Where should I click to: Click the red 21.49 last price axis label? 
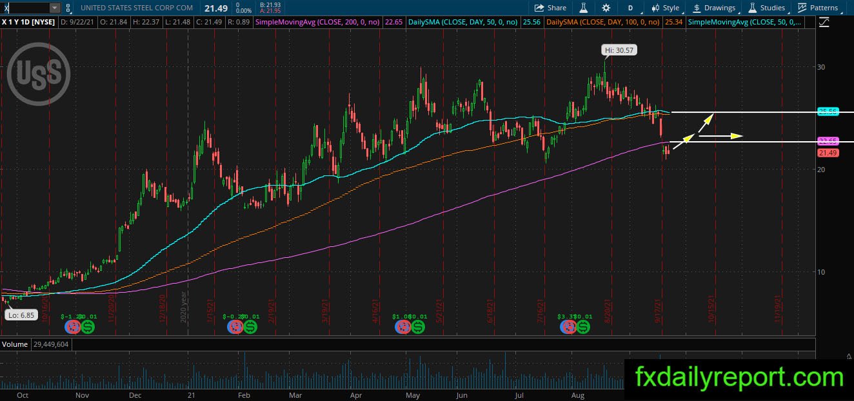[828, 153]
